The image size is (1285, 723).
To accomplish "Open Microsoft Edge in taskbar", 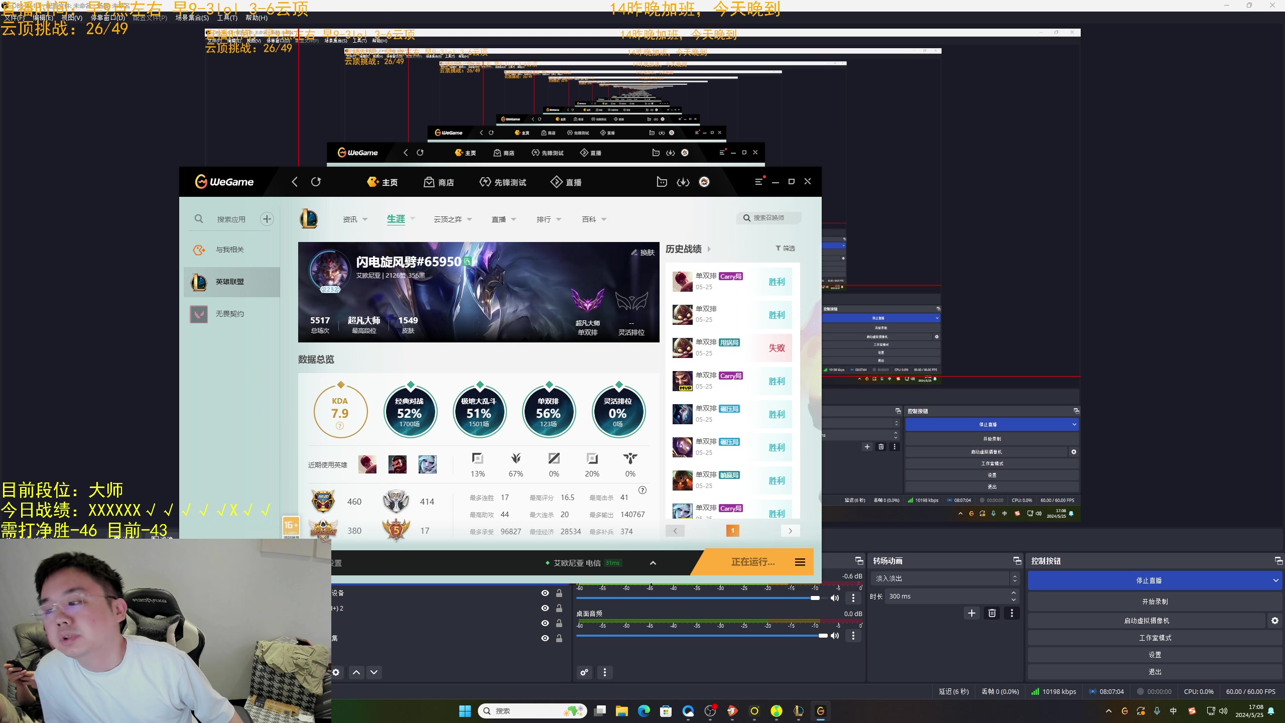I will pyautogui.click(x=644, y=711).
